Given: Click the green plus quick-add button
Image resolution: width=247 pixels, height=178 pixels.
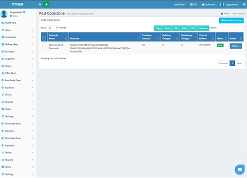Looking at the screenshot, I should pos(46,4).
